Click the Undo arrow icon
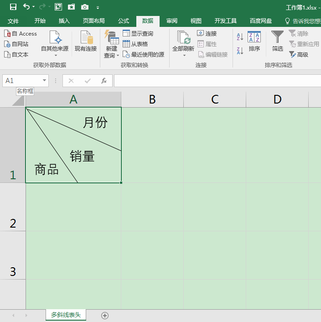Screen dimensions: 321x322 tap(26, 7)
